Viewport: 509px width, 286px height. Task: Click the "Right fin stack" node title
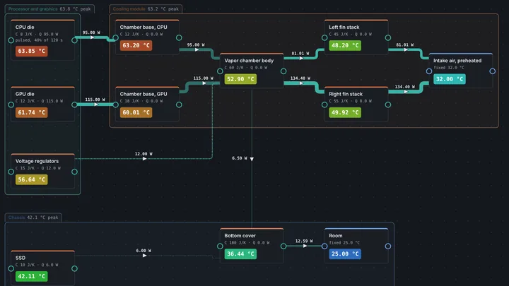tap(346, 94)
